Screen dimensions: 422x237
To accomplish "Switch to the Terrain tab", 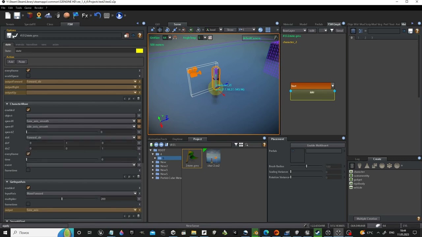I will click(10, 24).
